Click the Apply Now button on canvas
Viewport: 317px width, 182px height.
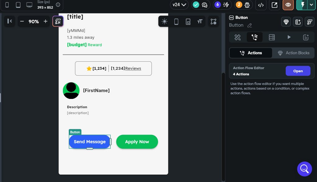point(137,142)
